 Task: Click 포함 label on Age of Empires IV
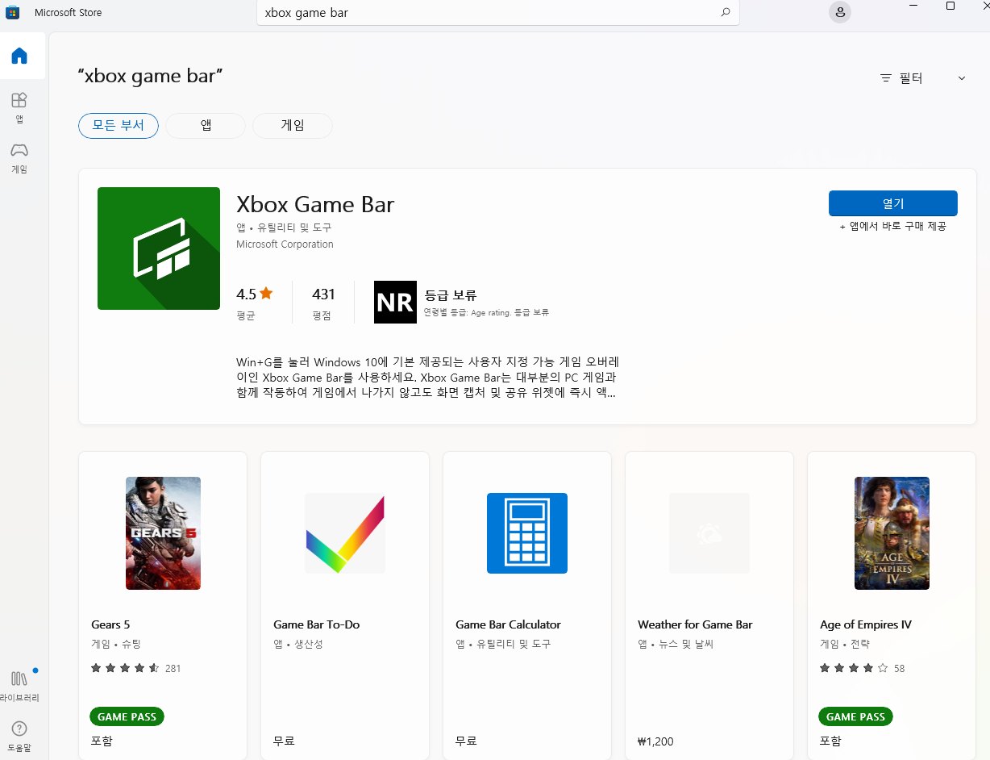click(830, 741)
